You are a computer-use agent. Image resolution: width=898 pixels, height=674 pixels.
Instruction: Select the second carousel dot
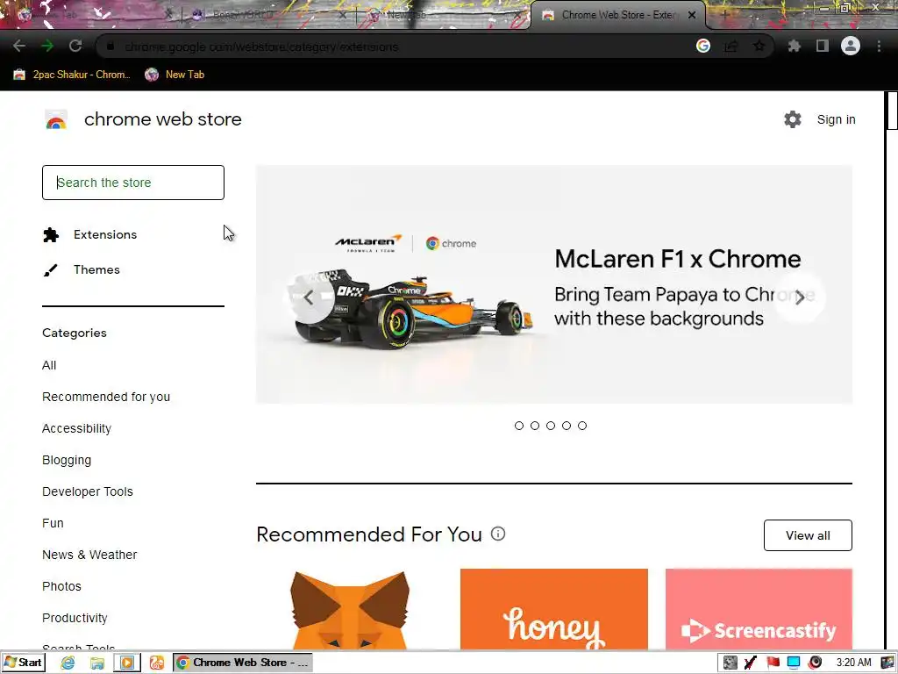coord(535,426)
